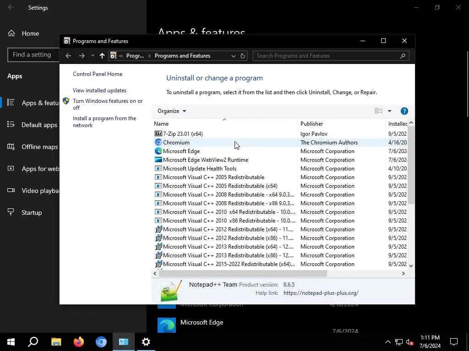Viewport: 469px width, 351px height.
Task: Select Visual C++ 2010 x64 Redistributable entry
Action: [x=229, y=212]
